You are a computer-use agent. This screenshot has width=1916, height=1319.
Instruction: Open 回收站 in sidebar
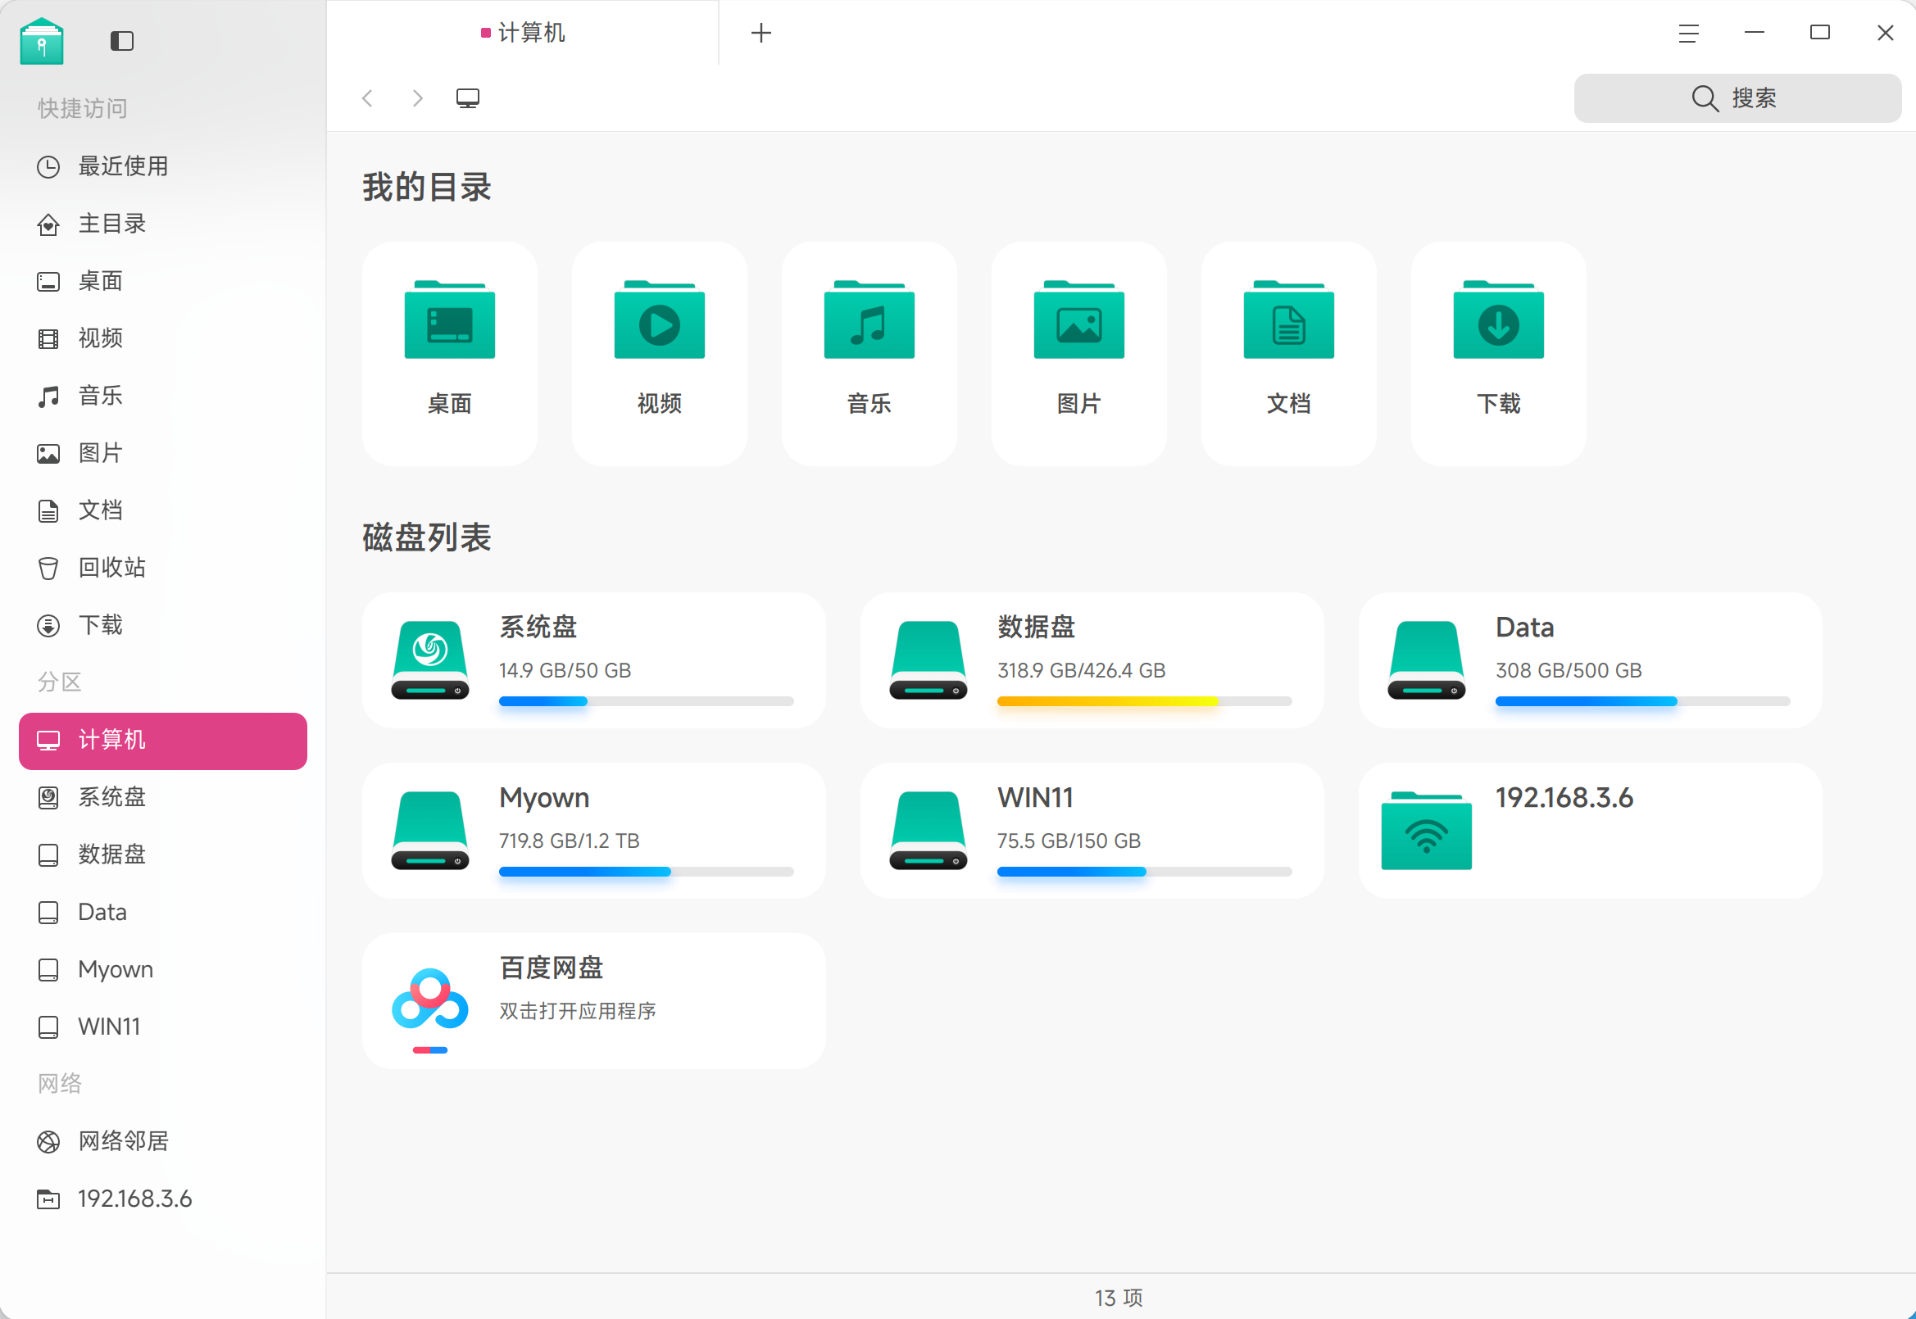pyautogui.click(x=163, y=568)
